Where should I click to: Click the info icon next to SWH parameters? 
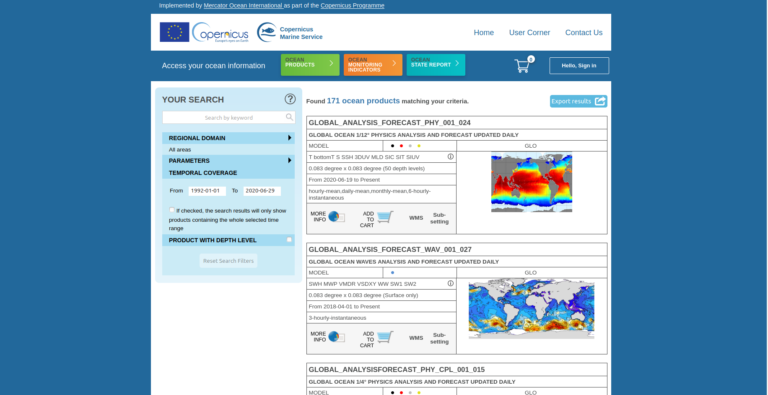pos(451,283)
